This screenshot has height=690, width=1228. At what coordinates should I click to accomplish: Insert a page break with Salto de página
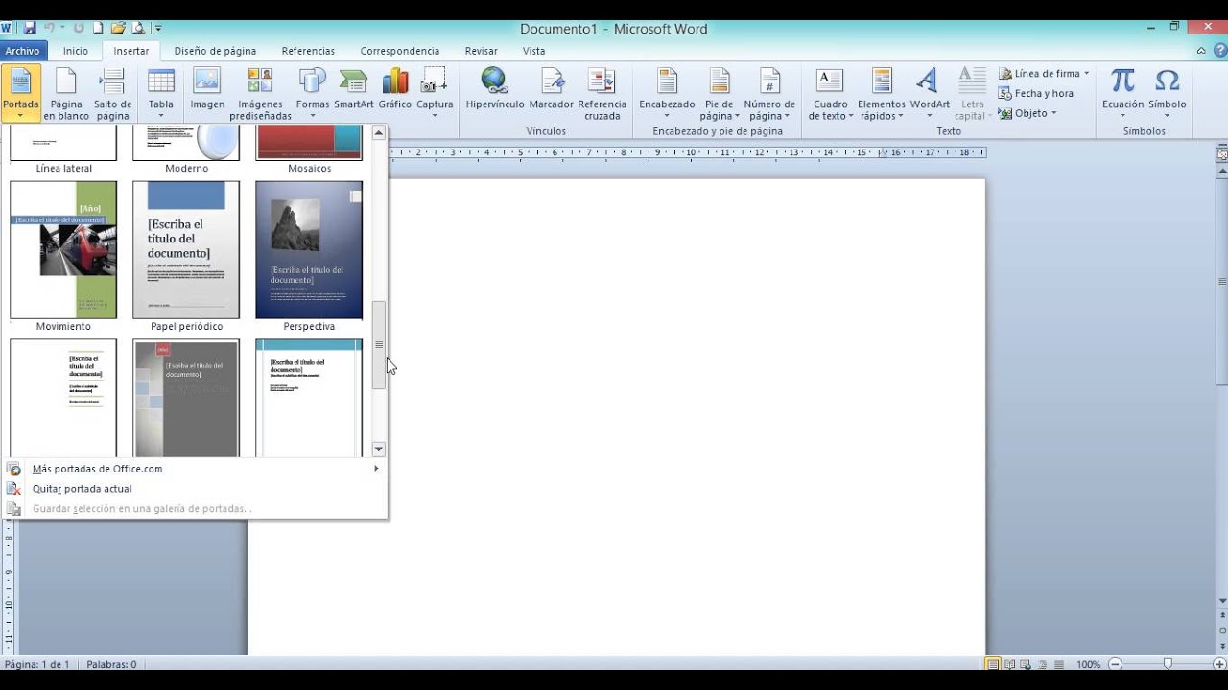click(x=112, y=95)
